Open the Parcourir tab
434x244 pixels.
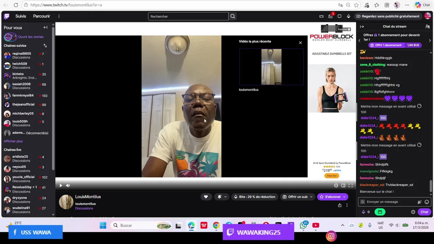pos(41,16)
